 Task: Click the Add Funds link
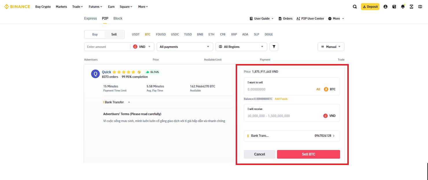pyautogui.click(x=281, y=99)
